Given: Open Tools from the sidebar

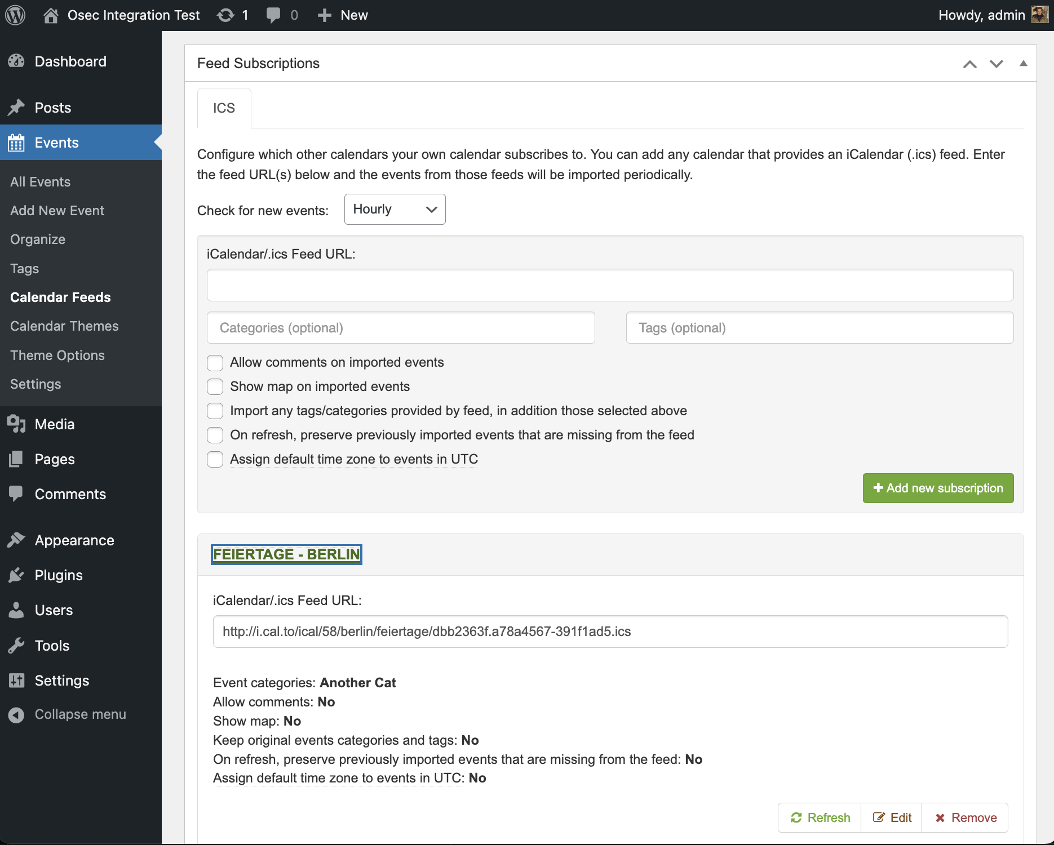Looking at the screenshot, I should coord(52,646).
